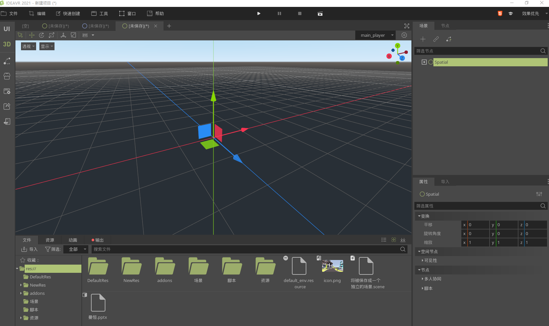Switch to the 动画 bottom tab
Viewport: 549px width, 326px height.
73,240
